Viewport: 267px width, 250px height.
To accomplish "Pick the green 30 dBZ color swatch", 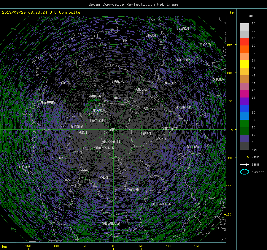I will coord(244,123).
